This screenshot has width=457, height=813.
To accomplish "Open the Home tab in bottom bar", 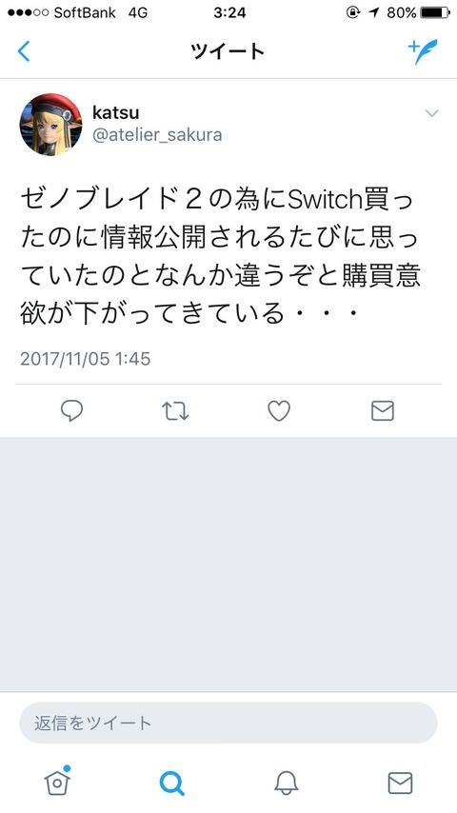I will pyautogui.click(x=57, y=781).
